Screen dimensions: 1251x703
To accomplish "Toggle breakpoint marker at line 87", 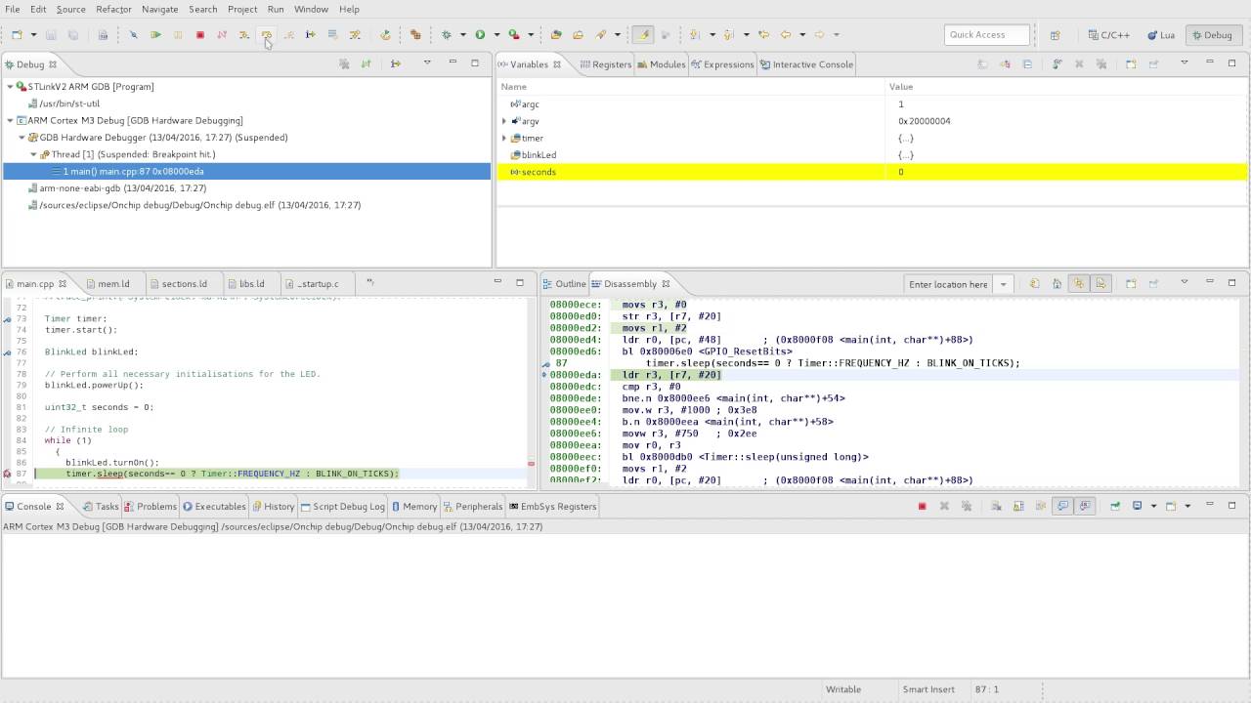I will (x=7, y=474).
